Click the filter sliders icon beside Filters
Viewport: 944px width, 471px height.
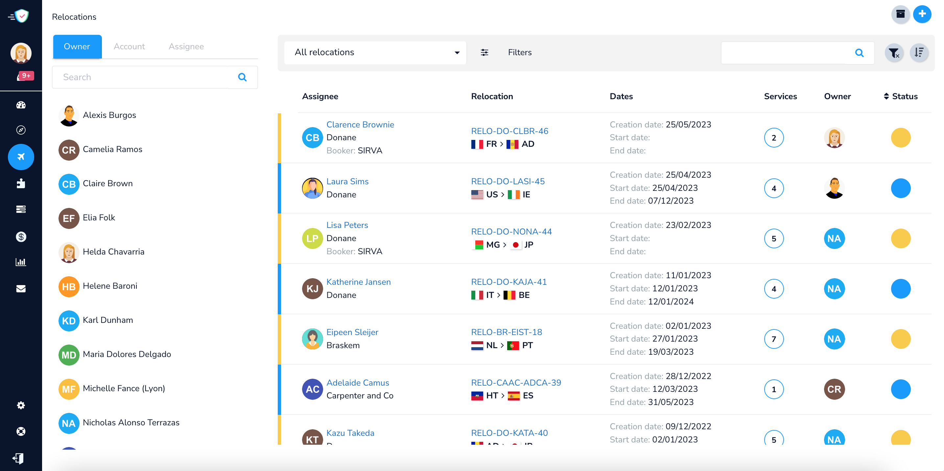[x=484, y=52]
